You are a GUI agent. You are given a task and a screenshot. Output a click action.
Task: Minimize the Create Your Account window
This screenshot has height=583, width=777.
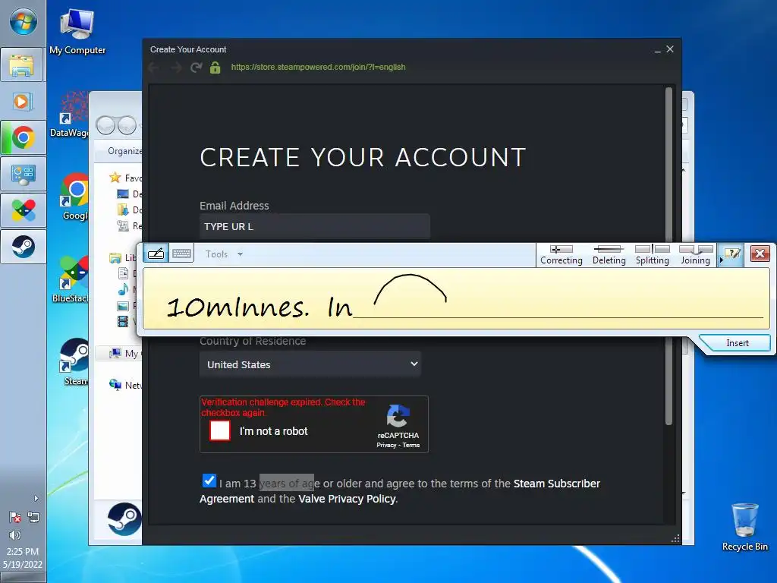[x=658, y=49]
